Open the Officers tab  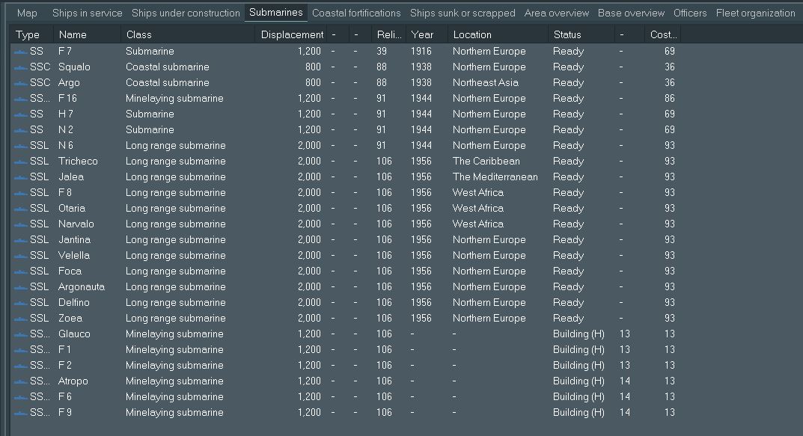pos(690,13)
